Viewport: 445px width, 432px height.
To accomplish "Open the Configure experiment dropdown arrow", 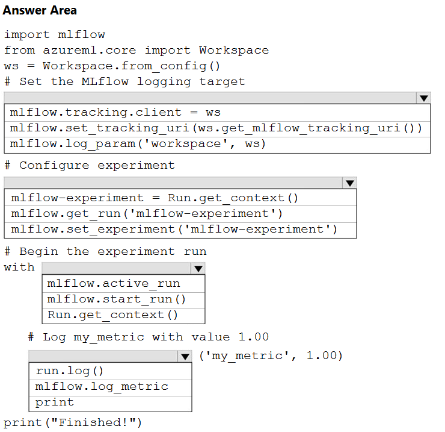I will (x=349, y=183).
